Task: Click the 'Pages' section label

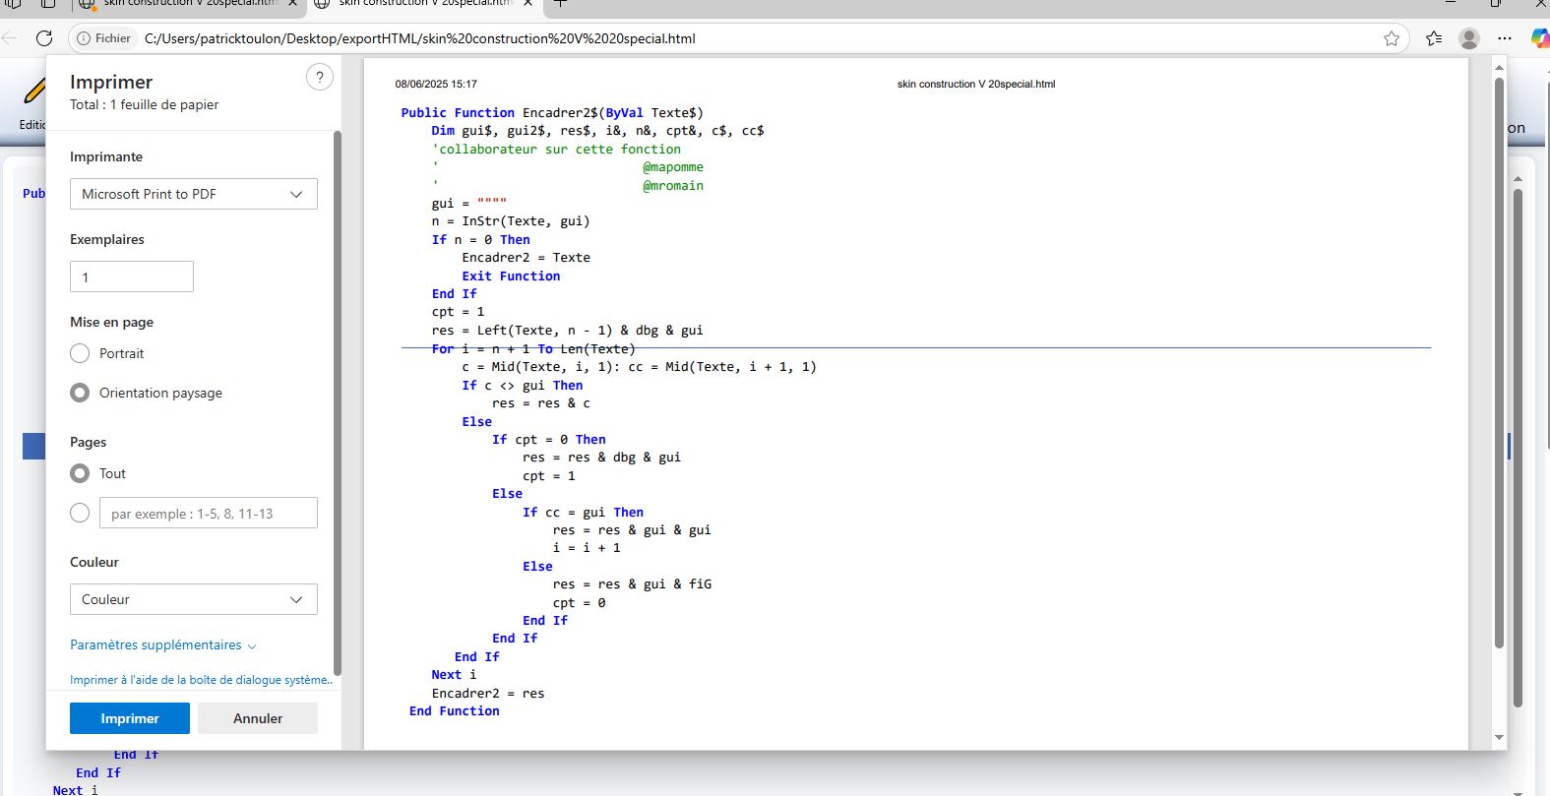Action: pos(89,442)
